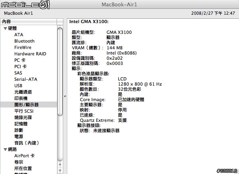Click the MacBook-Air1 window title

click(119, 4)
